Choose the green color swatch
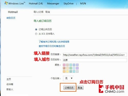The width and height of the screenshot is (128, 96). pyautogui.click(x=71, y=68)
